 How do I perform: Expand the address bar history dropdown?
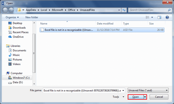click(x=119, y=10)
